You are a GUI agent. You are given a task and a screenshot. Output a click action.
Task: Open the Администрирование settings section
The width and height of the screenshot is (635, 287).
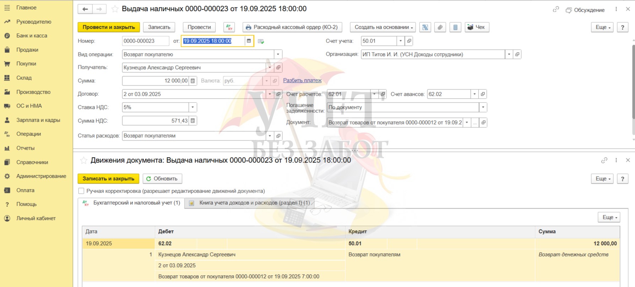pos(41,176)
